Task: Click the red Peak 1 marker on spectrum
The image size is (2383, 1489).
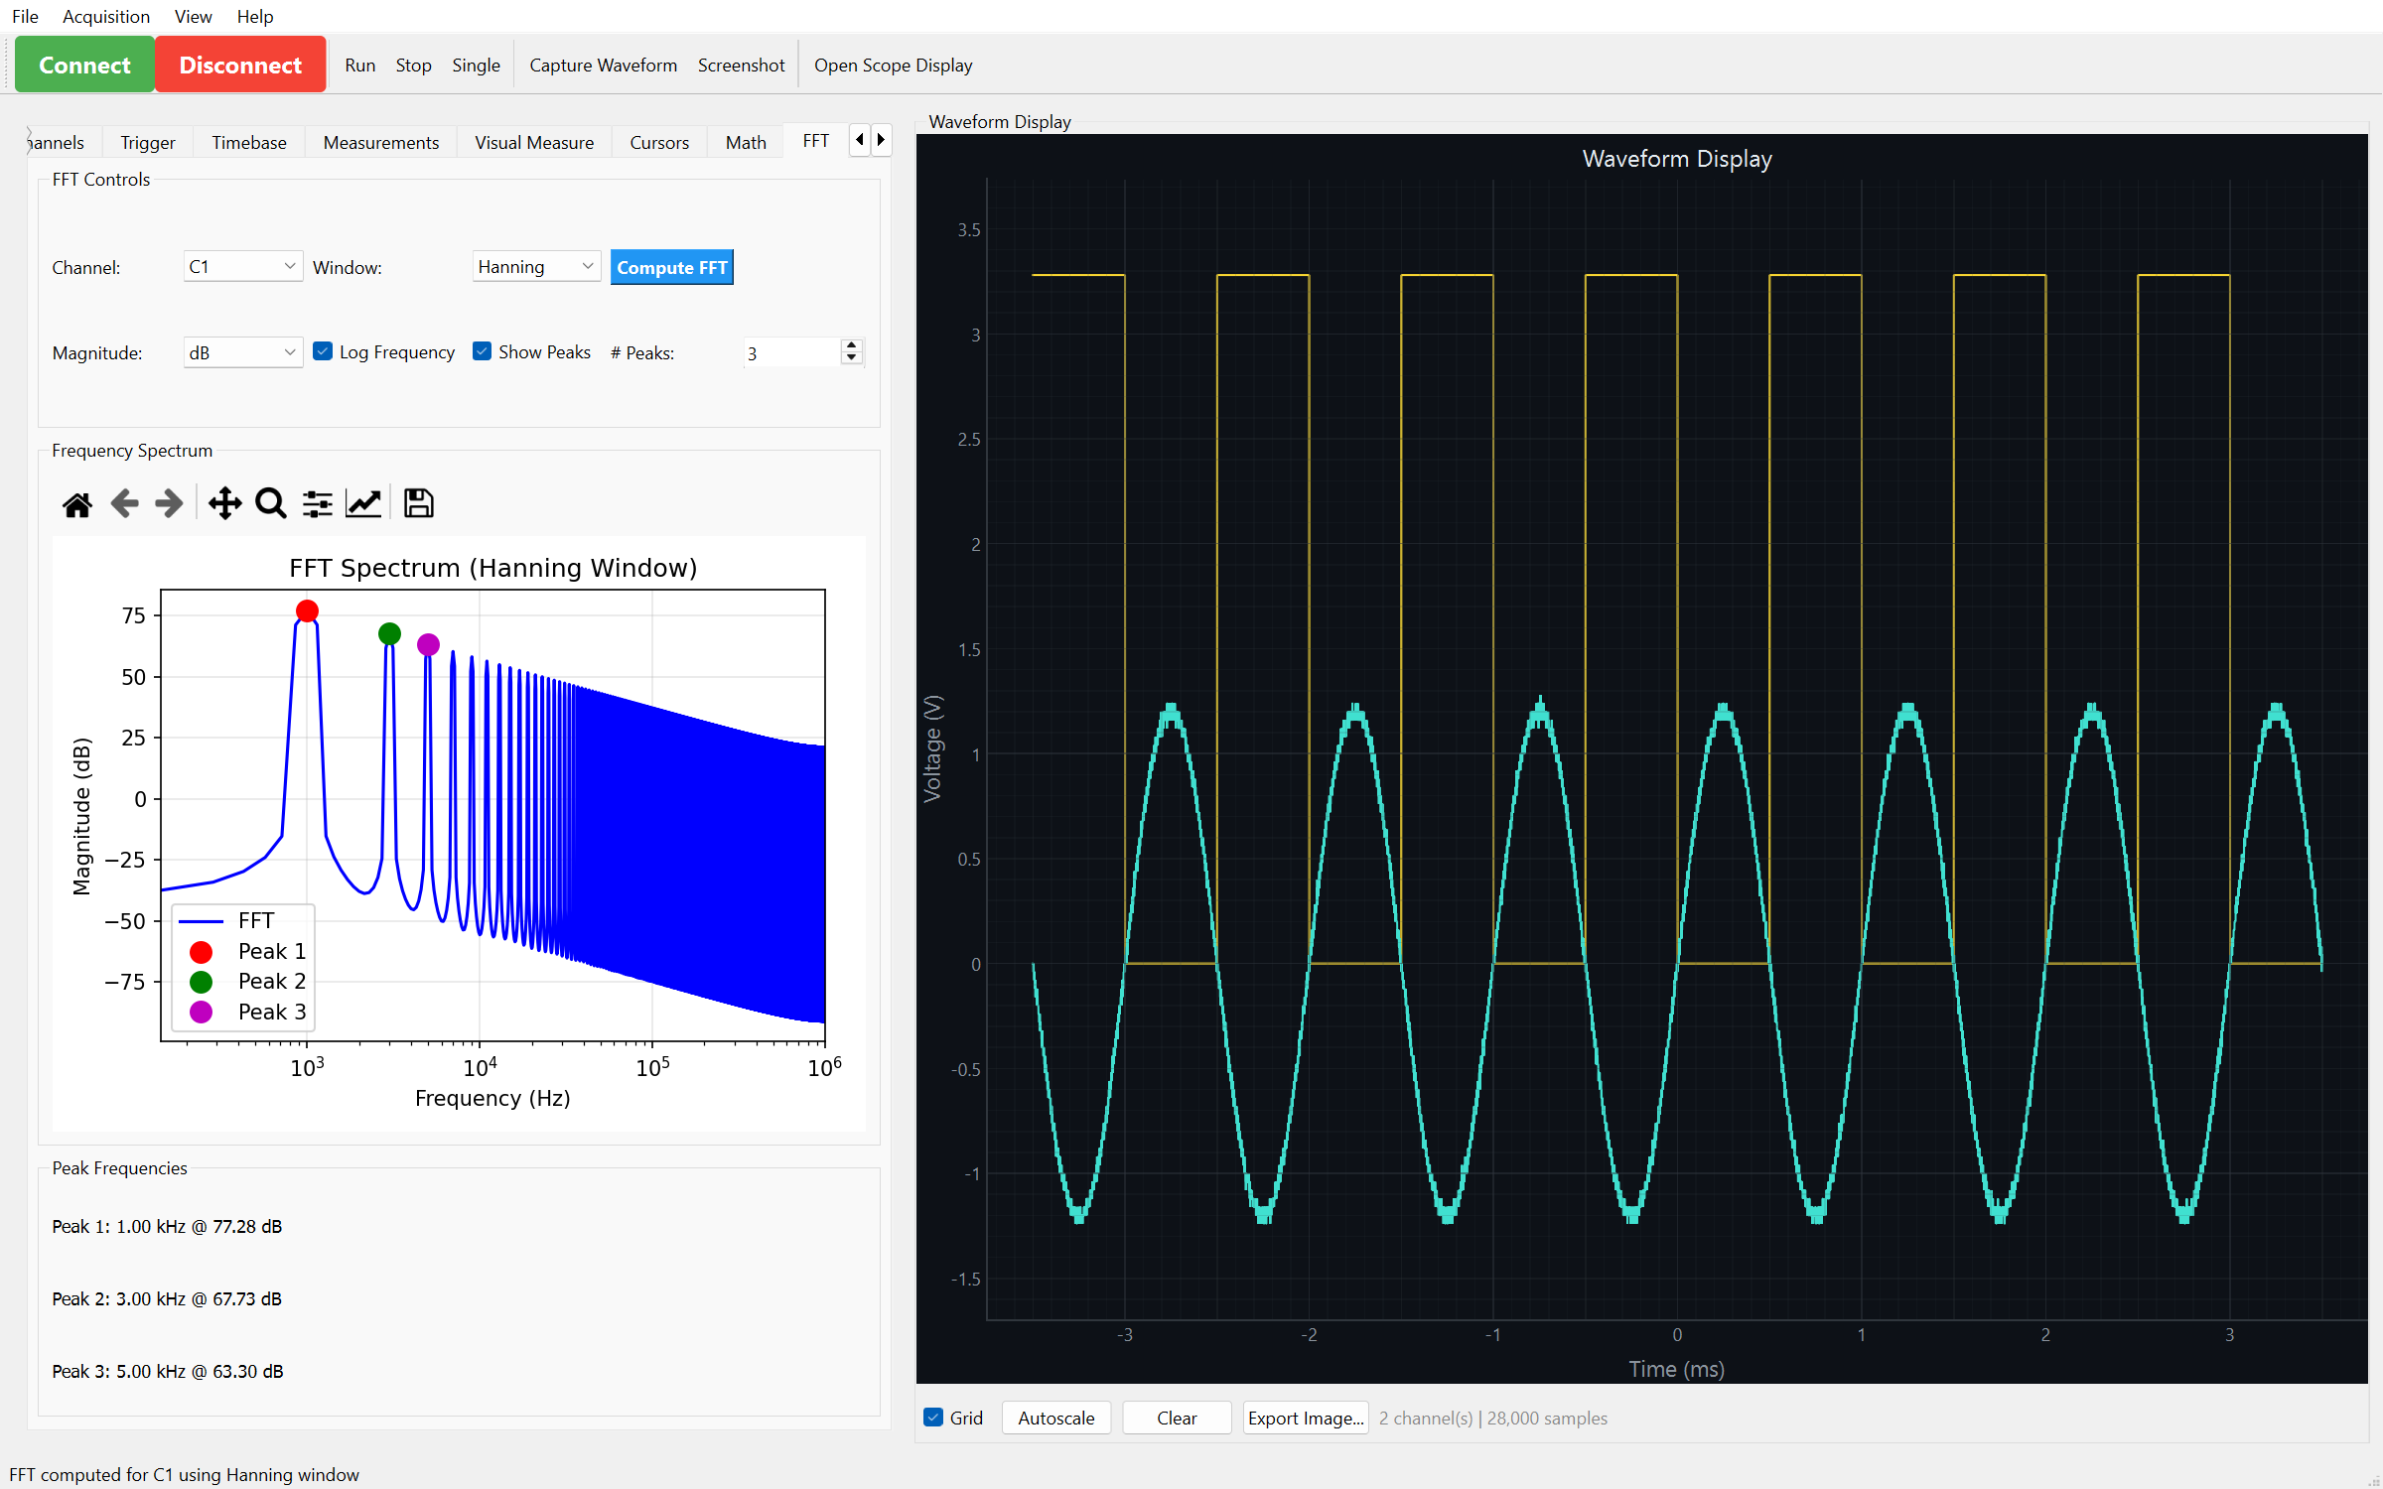Action: tap(308, 610)
